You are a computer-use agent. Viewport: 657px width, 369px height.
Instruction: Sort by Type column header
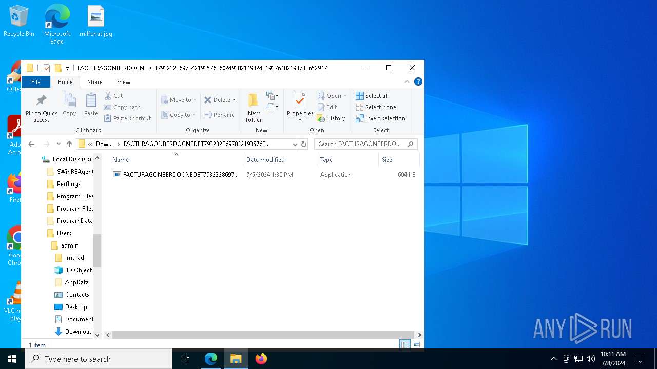[x=347, y=160]
